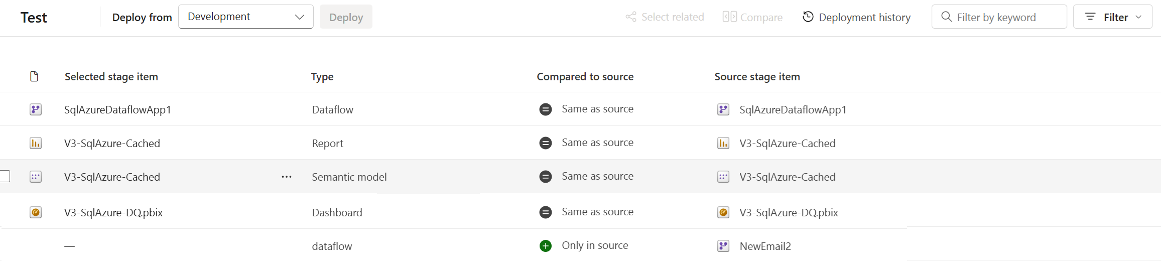Image resolution: width=1161 pixels, height=269 pixels.
Task: Click the SqlAzureDataflowApp1 dataflow icon in selected stage
Action: point(36,109)
